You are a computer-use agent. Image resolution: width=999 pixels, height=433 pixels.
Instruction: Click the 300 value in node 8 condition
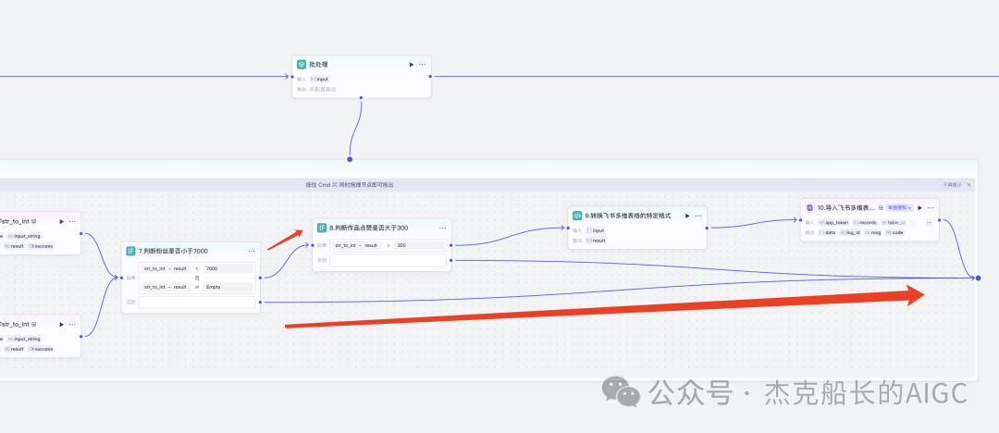click(419, 245)
